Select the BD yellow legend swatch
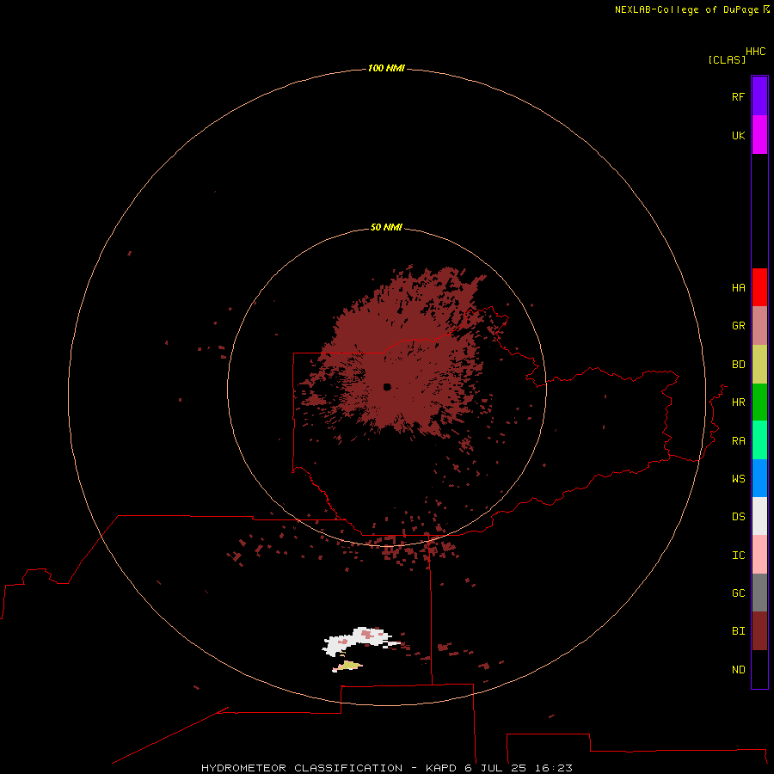774x774 pixels. (x=759, y=365)
